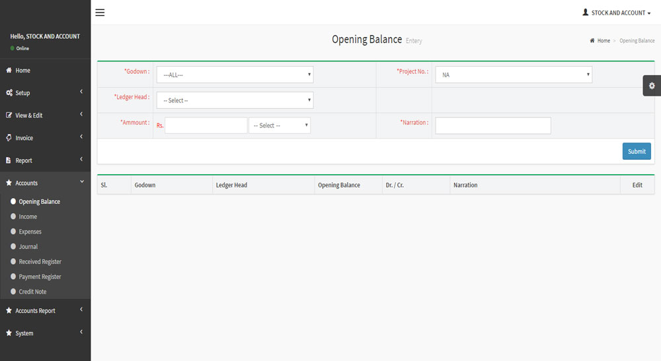The width and height of the screenshot is (661, 361).
Task: Collapse the Accounts menu chevron
Action: click(x=82, y=181)
